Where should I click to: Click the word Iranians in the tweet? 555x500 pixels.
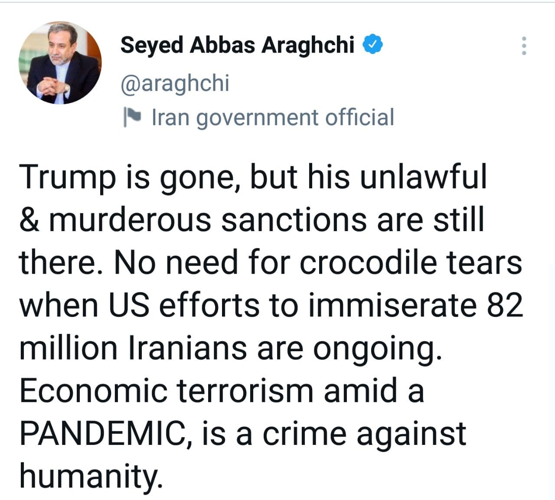188,348
